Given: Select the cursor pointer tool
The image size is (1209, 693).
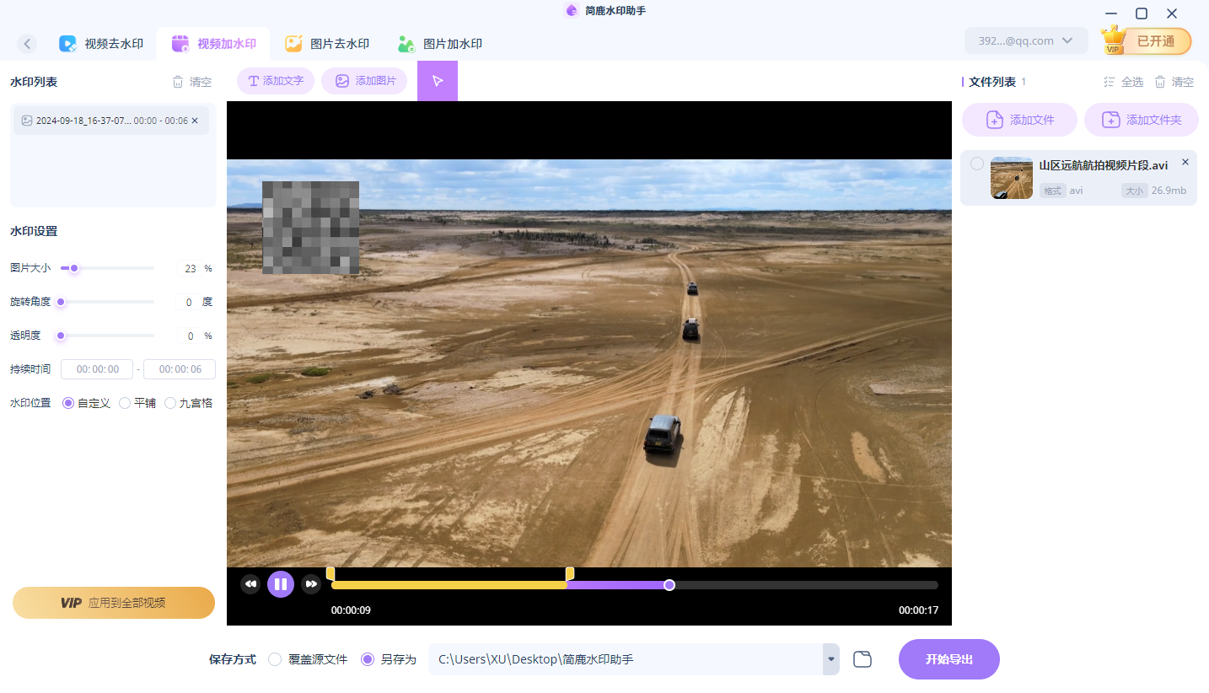Looking at the screenshot, I should (x=437, y=81).
